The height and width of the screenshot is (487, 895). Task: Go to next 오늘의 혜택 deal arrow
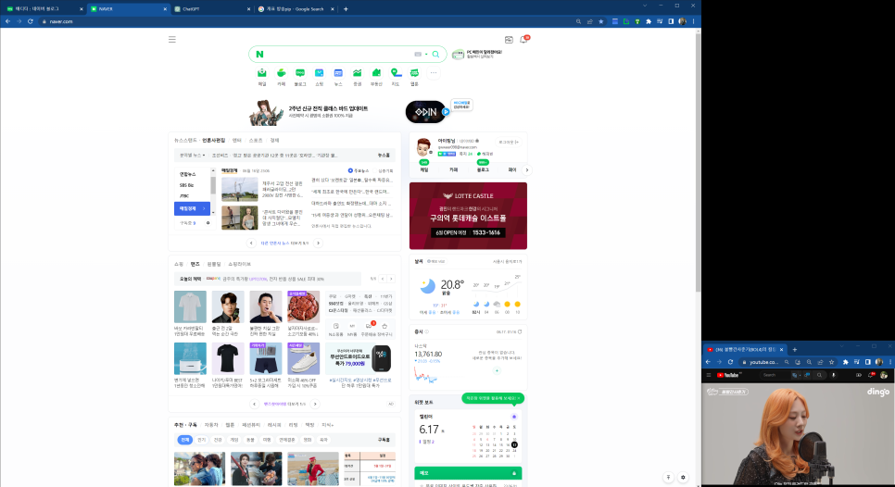(x=391, y=279)
